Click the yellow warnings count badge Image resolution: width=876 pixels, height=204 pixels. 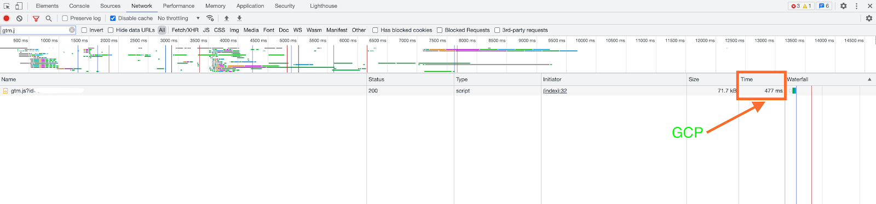click(x=807, y=6)
